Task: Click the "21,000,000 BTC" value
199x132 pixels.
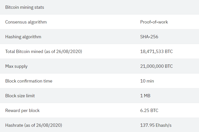Action: [x=156, y=66]
